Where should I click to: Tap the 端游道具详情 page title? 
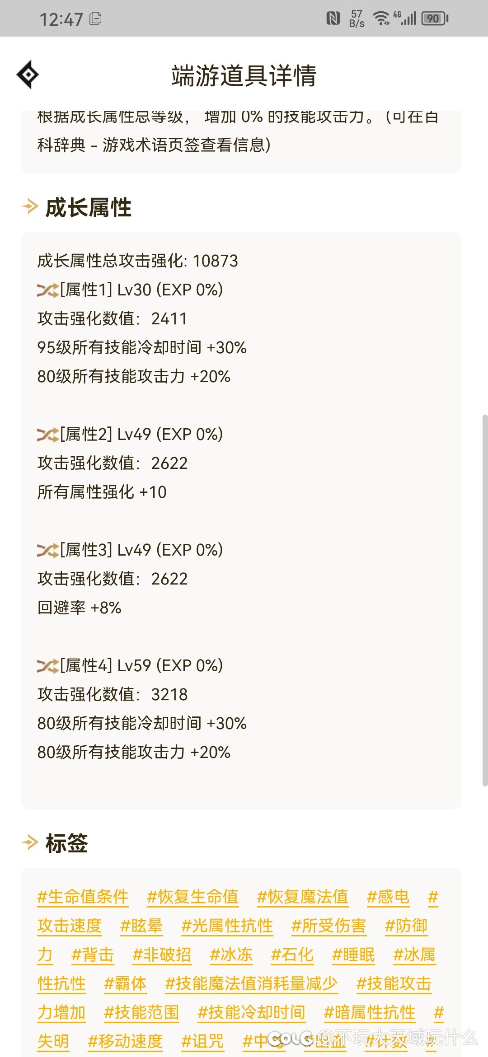(x=244, y=75)
